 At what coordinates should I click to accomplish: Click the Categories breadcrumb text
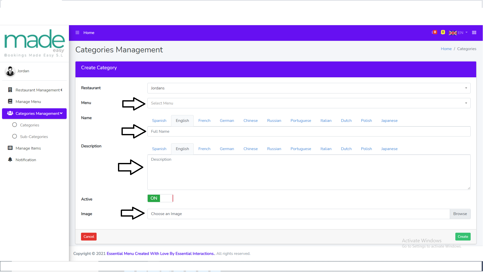(x=467, y=49)
